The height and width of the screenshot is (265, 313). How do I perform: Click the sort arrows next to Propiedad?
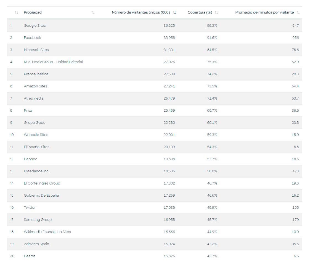(x=93, y=13)
